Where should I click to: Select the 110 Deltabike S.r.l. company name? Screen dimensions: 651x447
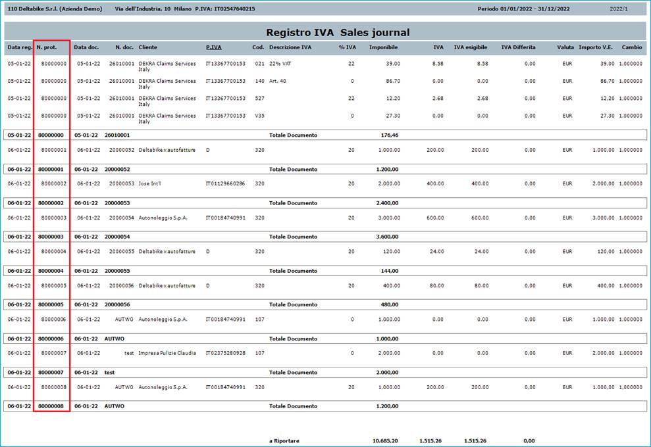pos(54,9)
